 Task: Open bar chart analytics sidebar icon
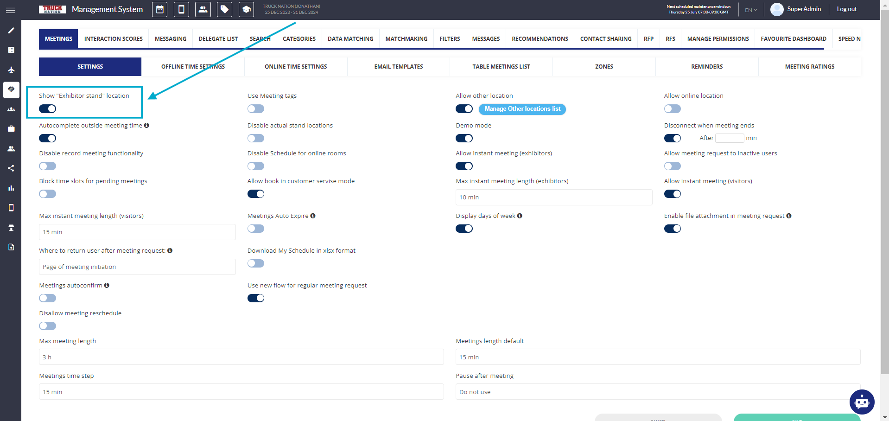tap(11, 188)
